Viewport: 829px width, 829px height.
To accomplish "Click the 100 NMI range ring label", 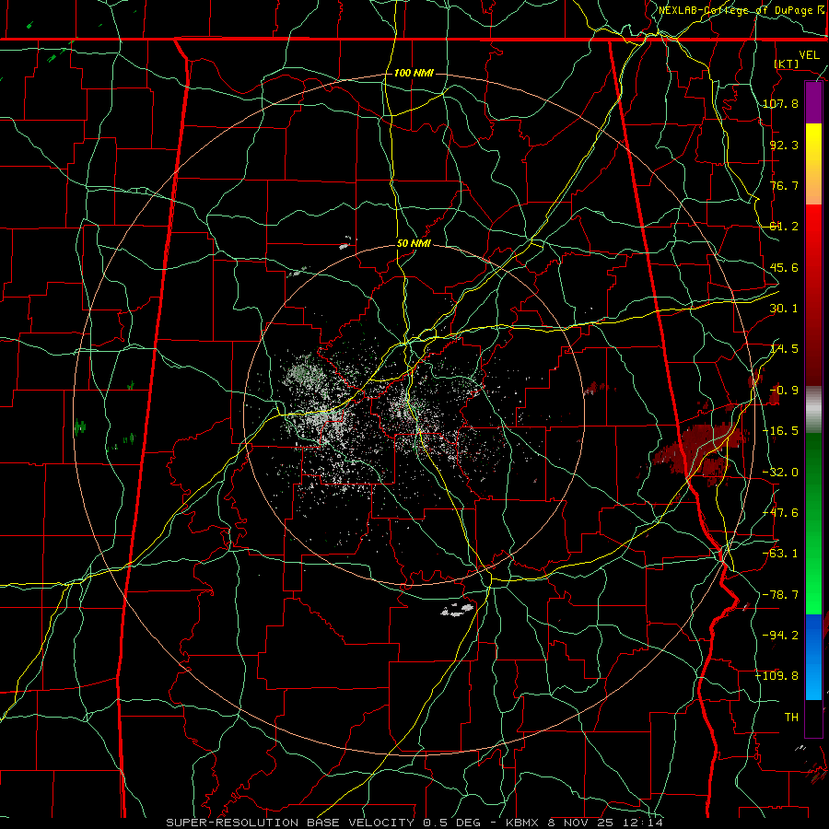I will tap(414, 73).
